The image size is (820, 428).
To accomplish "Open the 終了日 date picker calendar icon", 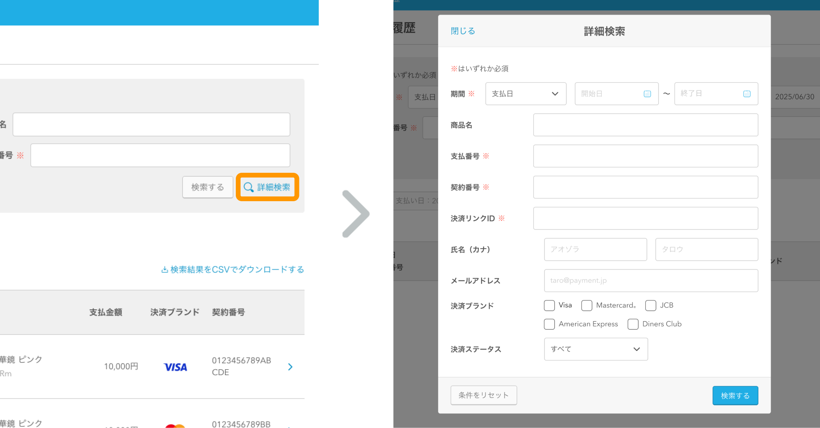I will pos(747,93).
